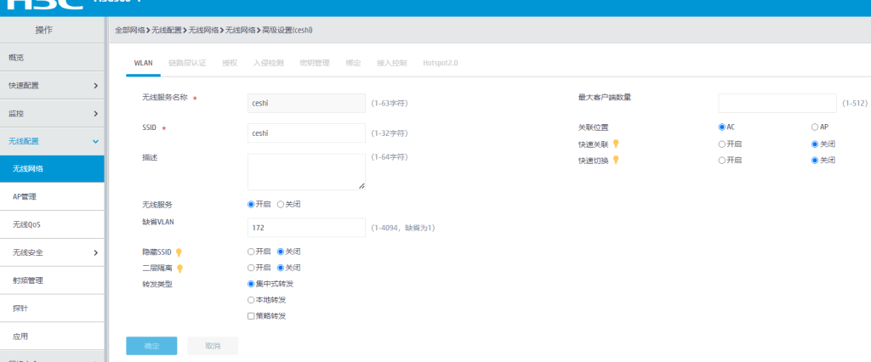Enable 快速切换 with 开启 radio
This screenshot has width=871, height=362.
721,161
